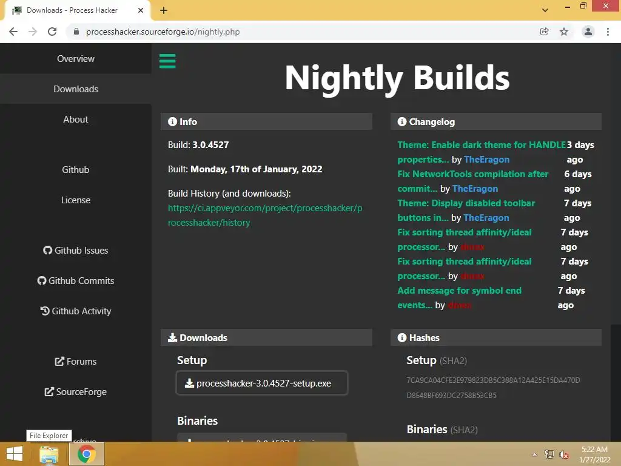Click the network tray icon
The image size is (621, 466).
click(549, 454)
